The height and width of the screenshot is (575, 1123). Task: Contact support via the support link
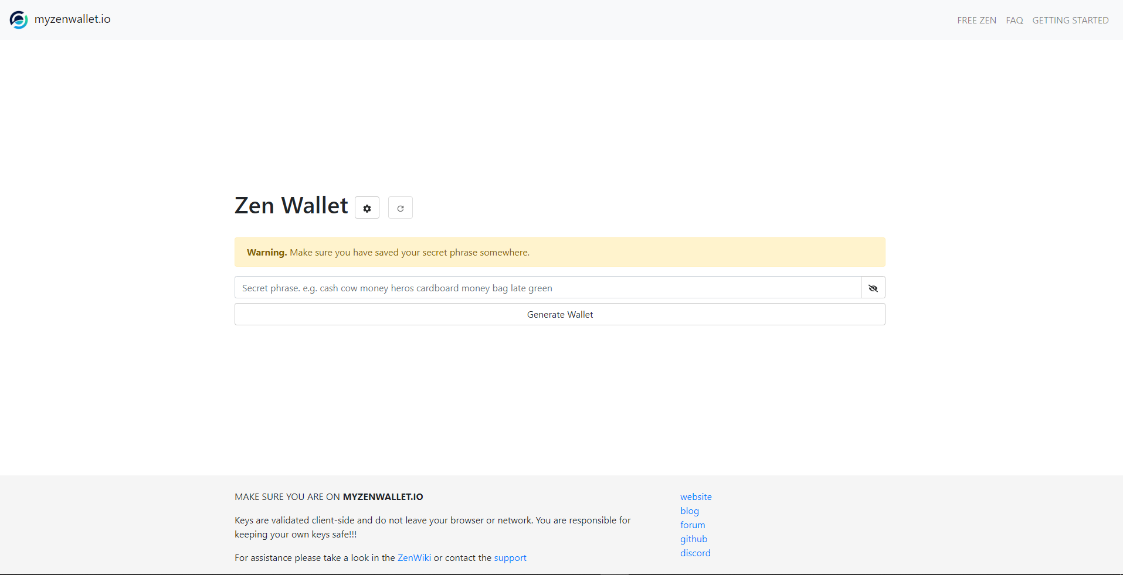pyautogui.click(x=510, y=558)
